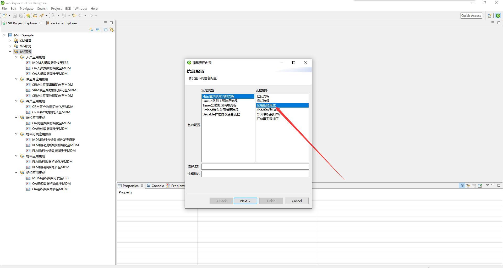This screenshot has height=268, width=503.
Task: Collapse the 供应商应用集成 folder
Action: click(x=16, y=79)
